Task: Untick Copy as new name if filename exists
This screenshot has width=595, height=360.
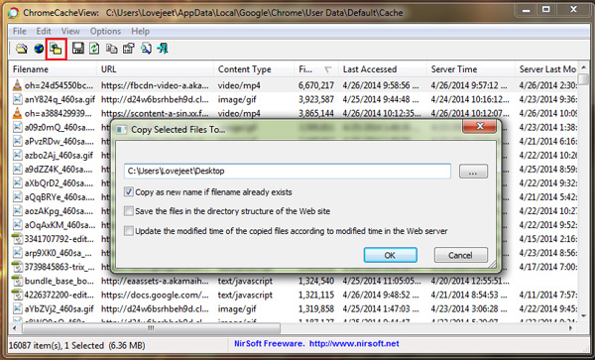Action: (129, 192)
